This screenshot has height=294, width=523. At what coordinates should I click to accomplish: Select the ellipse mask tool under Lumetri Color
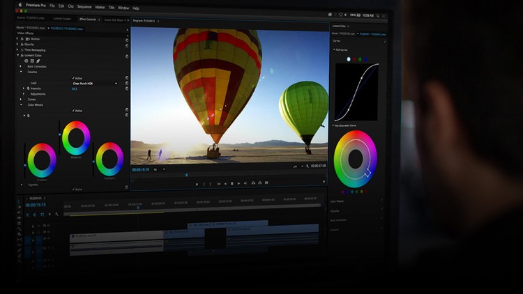click(26, 61)
